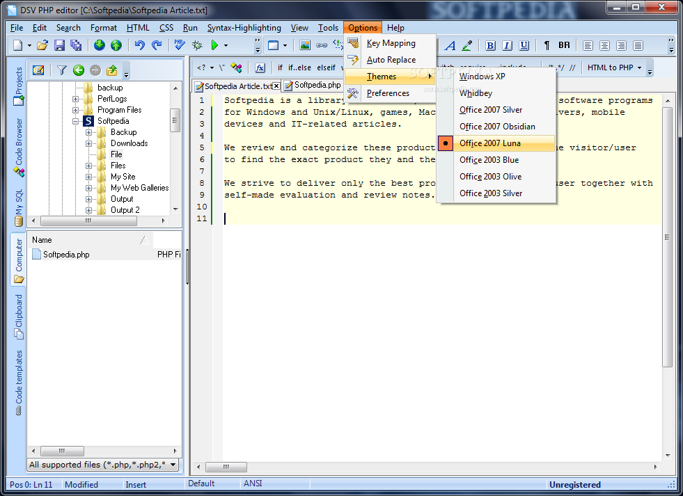Open the HTML to PHP dropdown

point(615,68)
